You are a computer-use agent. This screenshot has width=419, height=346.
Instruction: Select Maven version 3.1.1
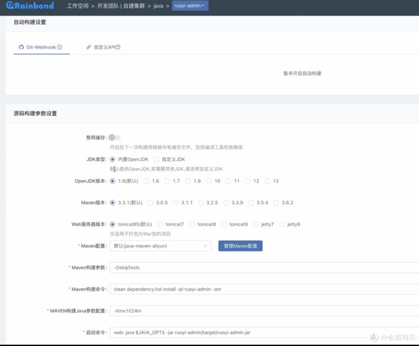tap(176, 202)
